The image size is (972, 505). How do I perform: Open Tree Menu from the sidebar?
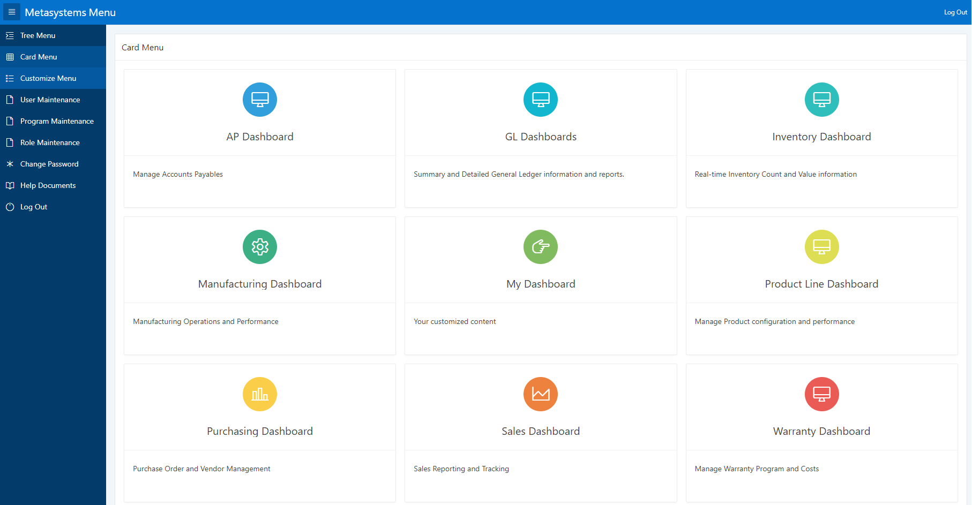53,35
